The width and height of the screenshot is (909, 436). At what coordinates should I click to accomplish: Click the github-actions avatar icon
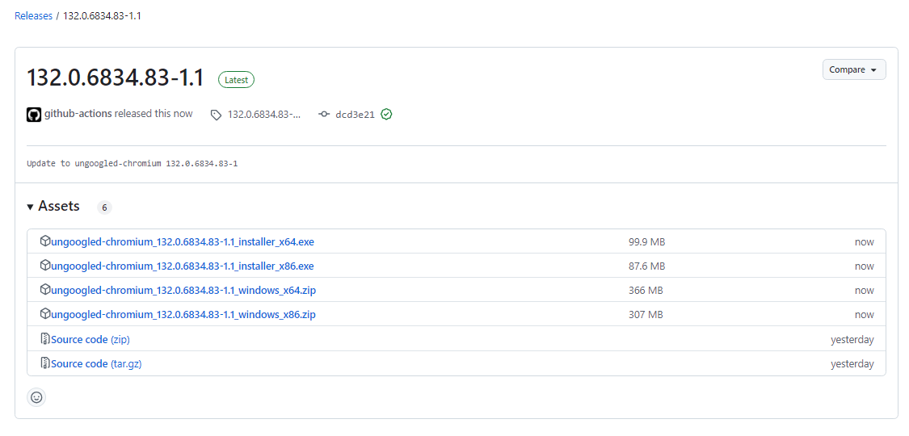point(34,115)
